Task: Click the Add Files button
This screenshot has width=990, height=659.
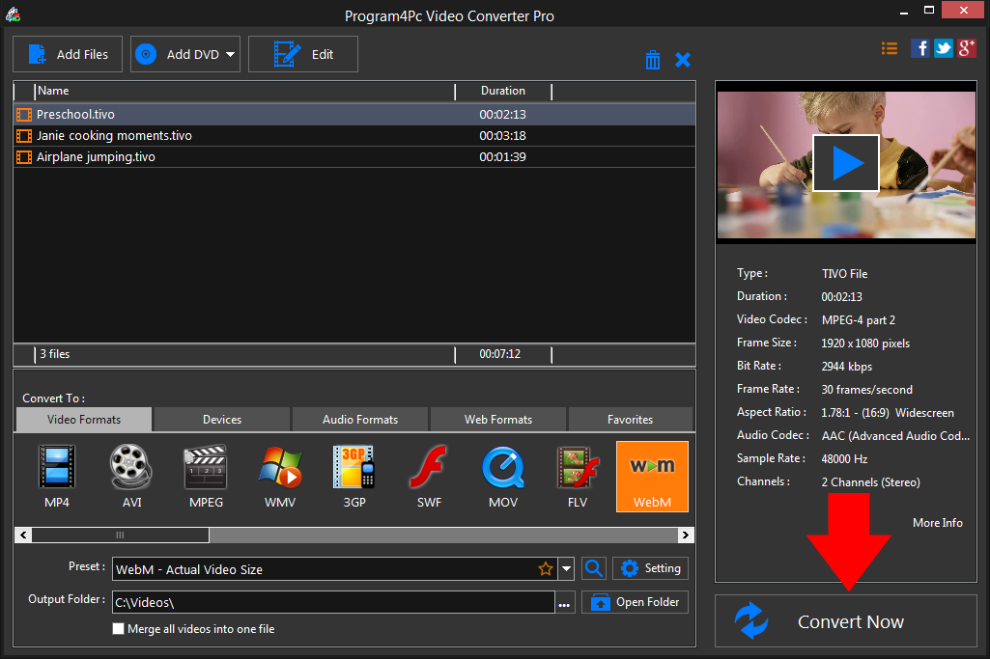Action: (x=68, y=54)
